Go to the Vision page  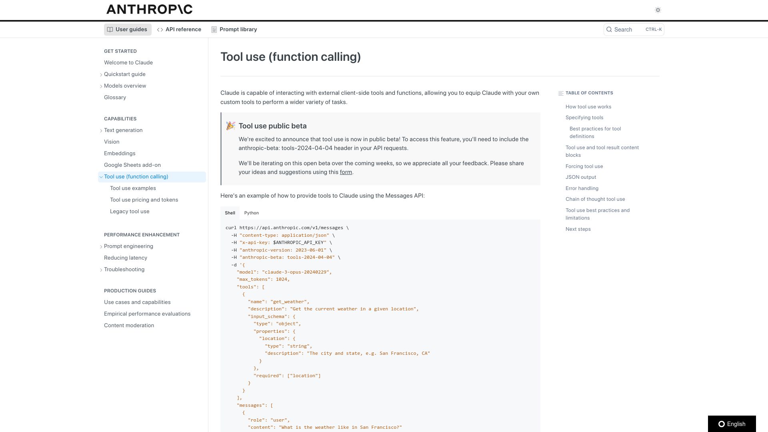point(112,142)
